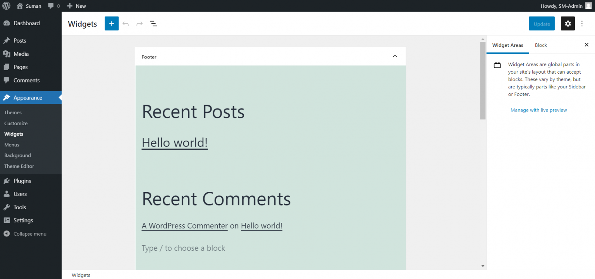Image resolution: width=595 pixels, height=279 pixels.
Task: Close the settings sidebar with X
Action: click(x=586, y=45)
